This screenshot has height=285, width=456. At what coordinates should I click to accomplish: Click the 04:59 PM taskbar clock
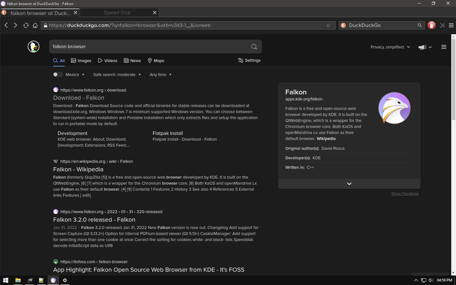[x=444, y=280]
